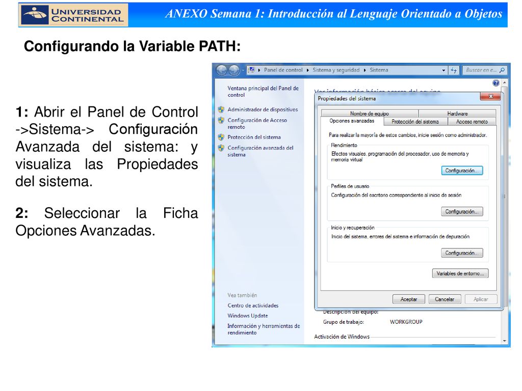Close the Propiedades del sistema dialog

(490, 96)
